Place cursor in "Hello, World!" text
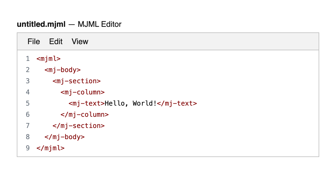The height and width of the screenshot is (176, 336). point(130,103)
